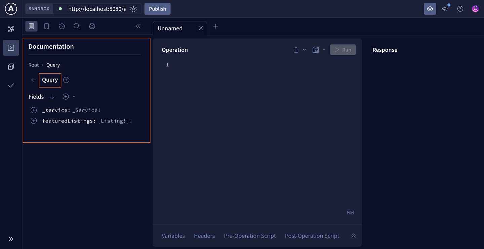Image resolution: width=484 pixels, height=249 pixels.
Task: View operation history clock icon
Action: click(62, 26)
